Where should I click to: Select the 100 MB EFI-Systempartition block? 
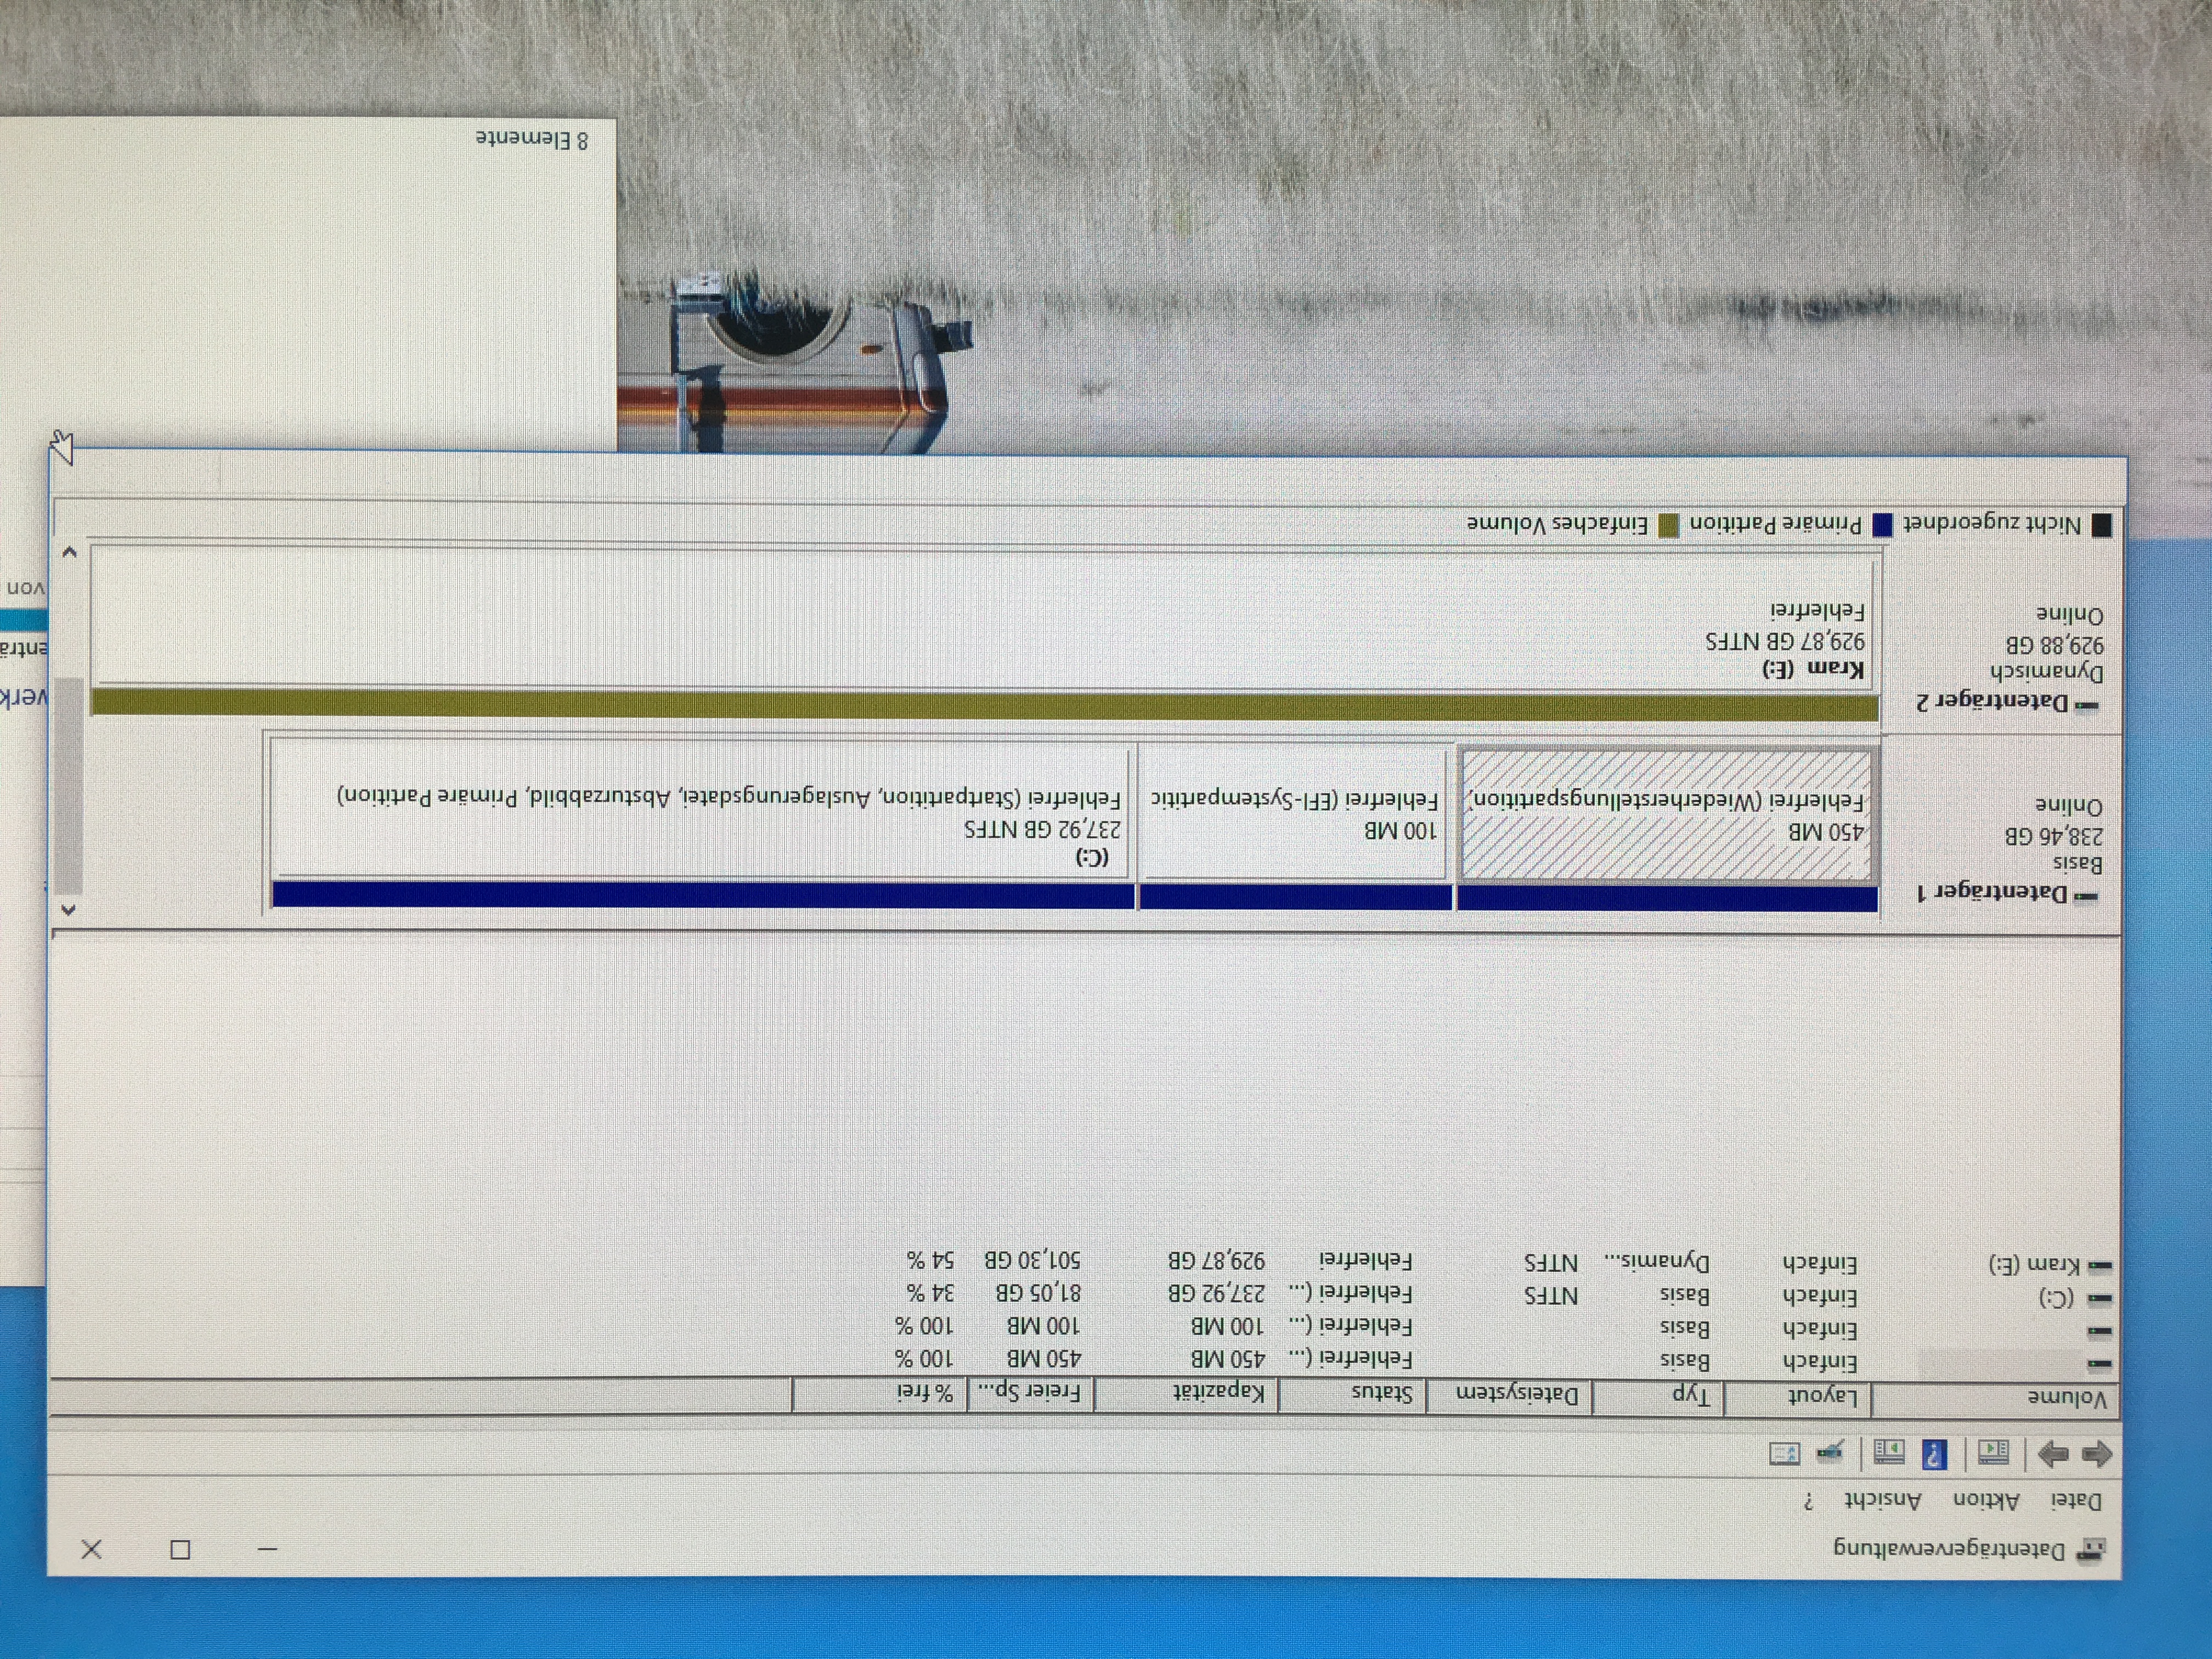(1295, 826)
